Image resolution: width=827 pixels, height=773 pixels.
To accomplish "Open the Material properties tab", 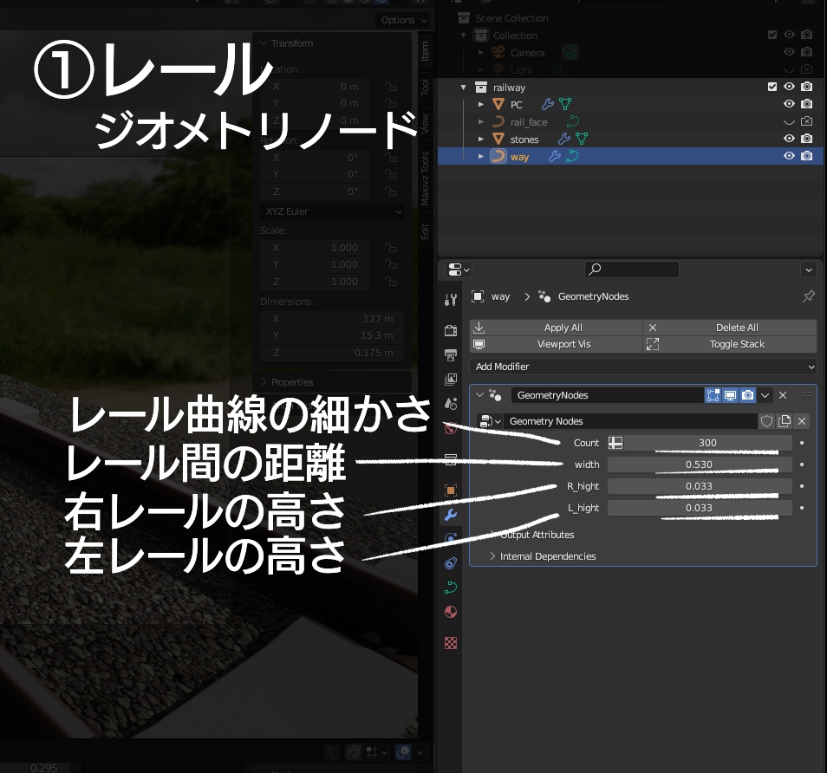I will [x=450, y=611].
